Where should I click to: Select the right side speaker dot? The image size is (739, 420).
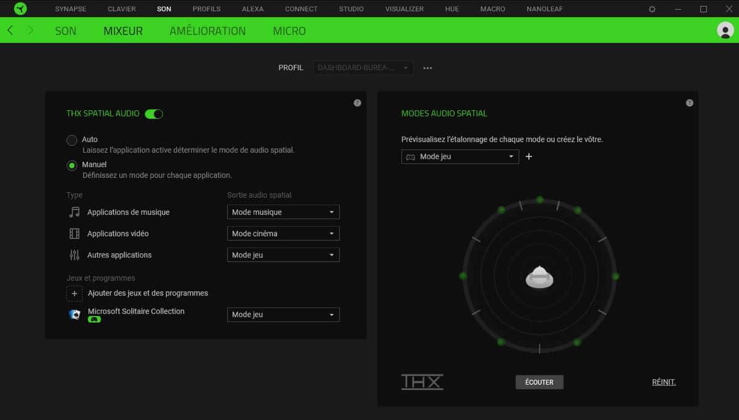pyautogui.click(x=615, y=277)
